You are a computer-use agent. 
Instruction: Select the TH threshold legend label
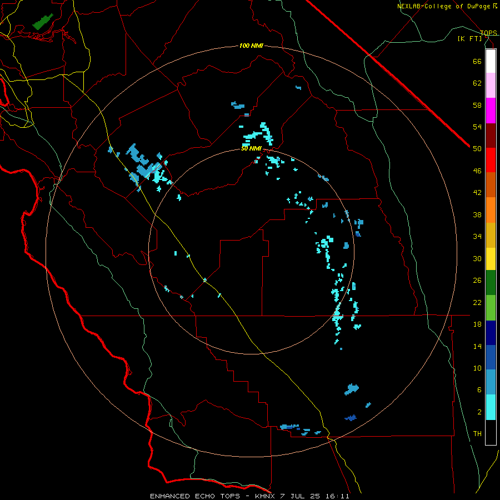477,434
